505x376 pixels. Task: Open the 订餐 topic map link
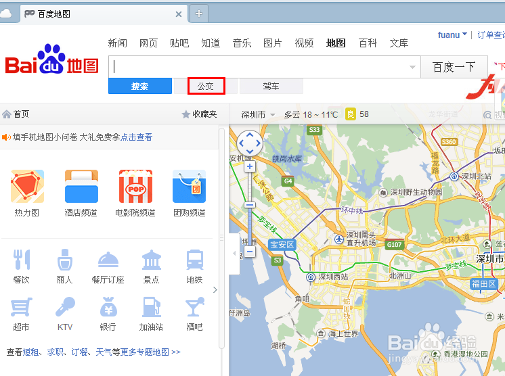click(x=80, y=352)
